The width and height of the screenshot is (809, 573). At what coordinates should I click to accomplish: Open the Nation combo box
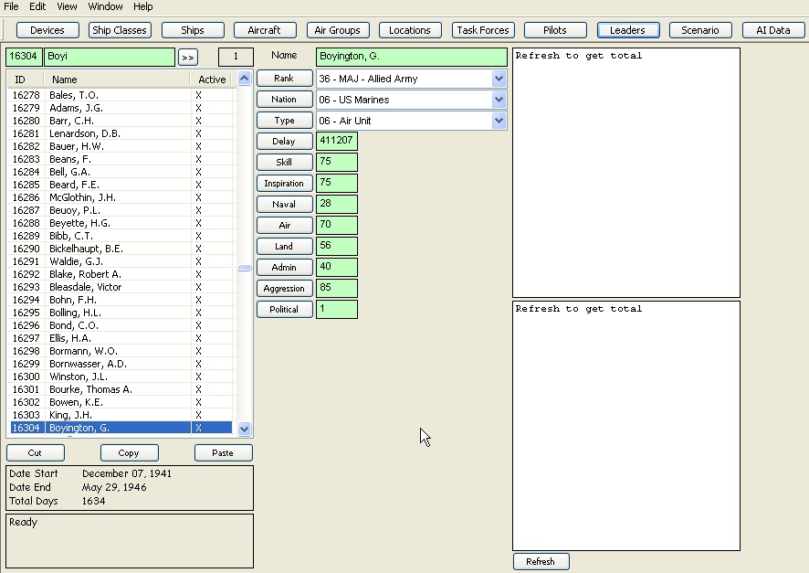(499, 99)
